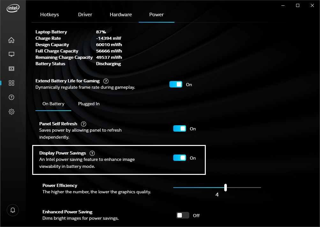The width and height of the screenshot is (320, 227).
Task: Open the Hardware tab
Action: tap(121, 15)
